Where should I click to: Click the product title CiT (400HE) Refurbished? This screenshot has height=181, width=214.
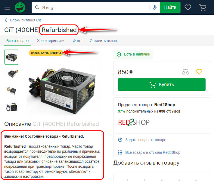[x=40, y=30]
